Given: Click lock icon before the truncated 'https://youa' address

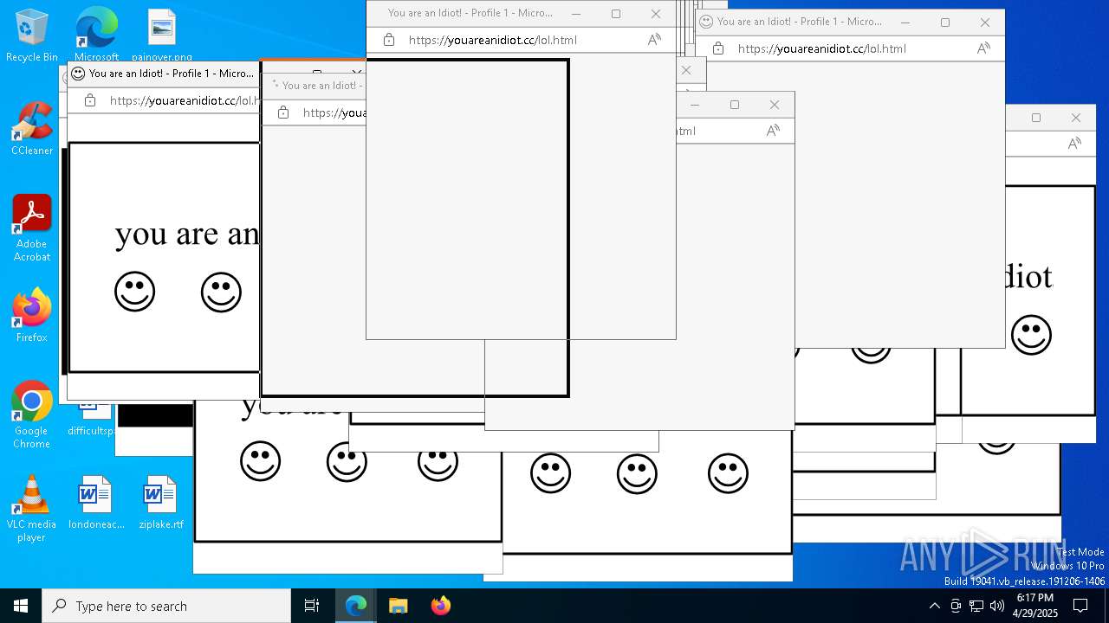Looking at the screenshot, I should click(x=283, y=112).
